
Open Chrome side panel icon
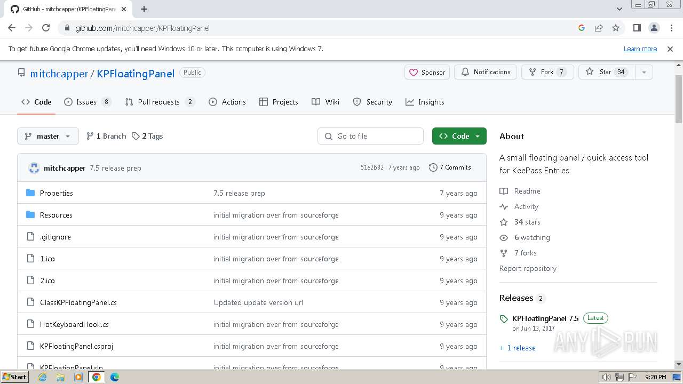(637, 28)
